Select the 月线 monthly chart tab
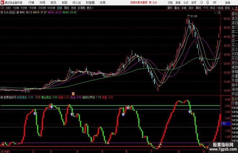Viewport: 238px width, 153px height. pos(73,8)
